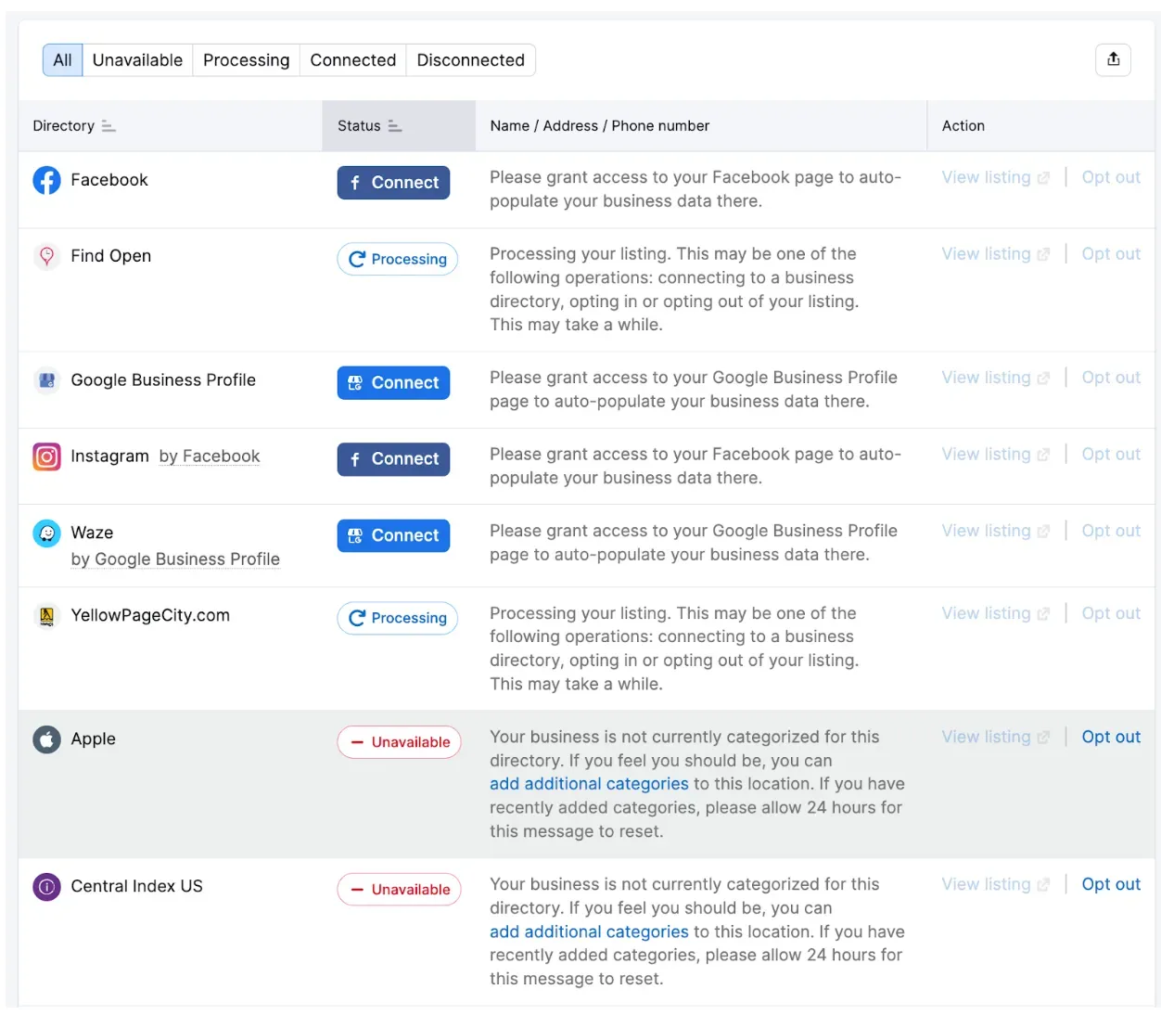Screen dimensions: 1161x1015
Task: Connect the Facebook directory listing
Action: pyautogui.click(x=393, y=183)
